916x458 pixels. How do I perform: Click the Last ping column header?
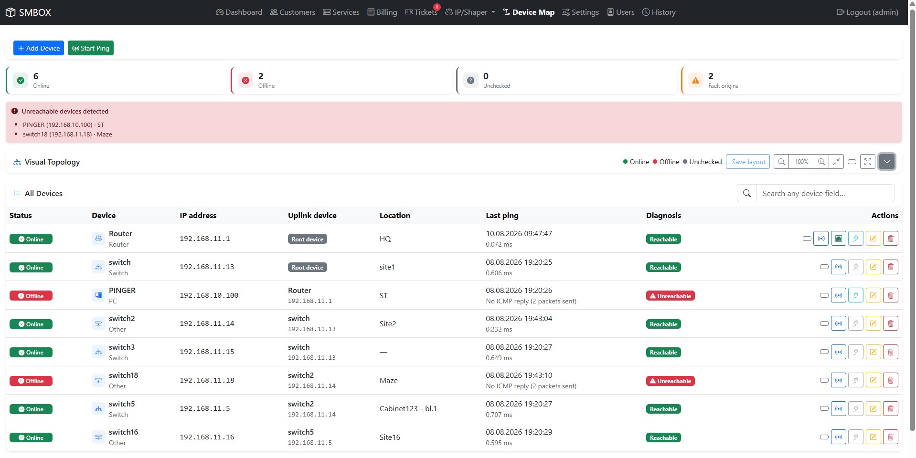[502, 215]
